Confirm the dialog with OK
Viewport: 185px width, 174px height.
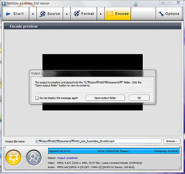(139, 98)
